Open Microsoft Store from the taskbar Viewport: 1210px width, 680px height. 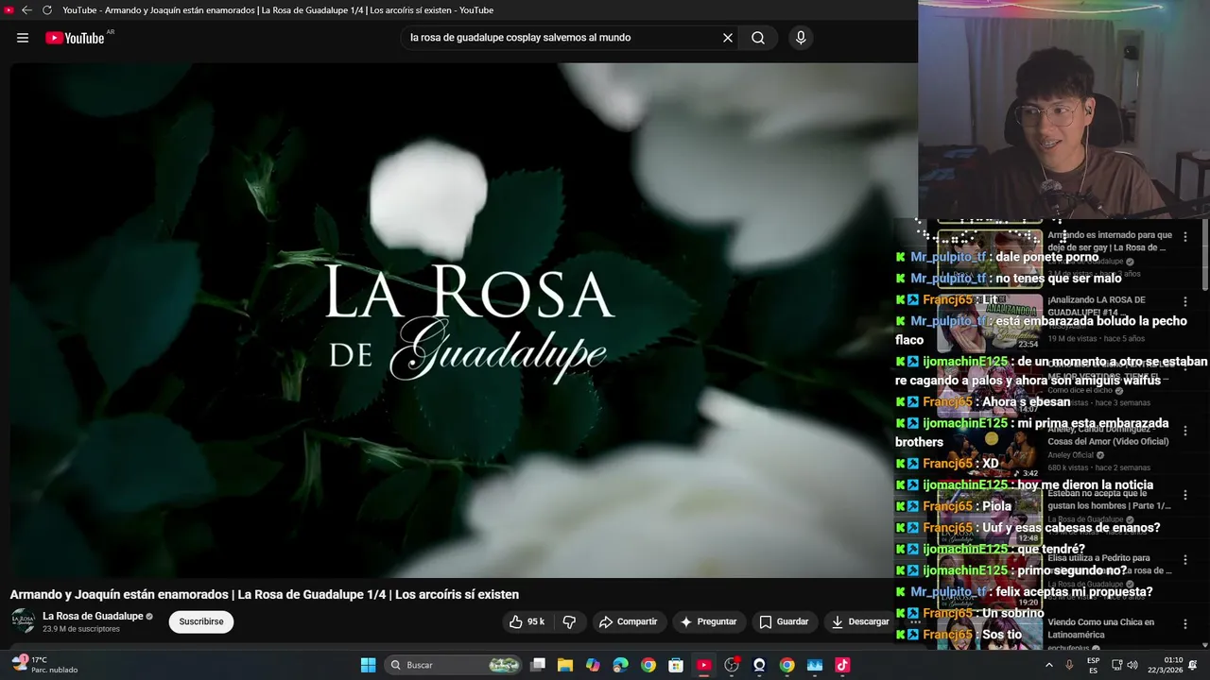tap(676, 665)
